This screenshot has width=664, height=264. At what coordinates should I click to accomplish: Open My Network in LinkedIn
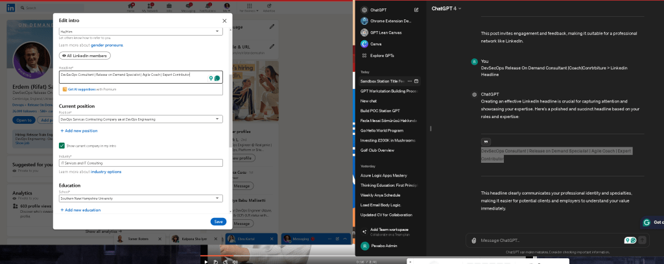pos(150,7)
